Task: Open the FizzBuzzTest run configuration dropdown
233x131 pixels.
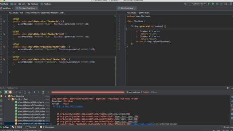Action: [198, 4]
